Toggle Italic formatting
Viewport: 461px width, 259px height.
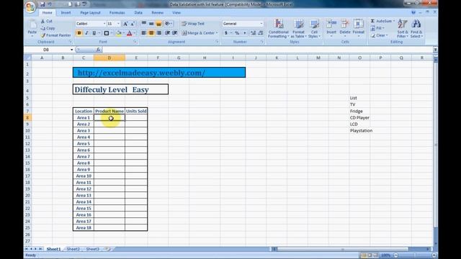click(86, 33)
